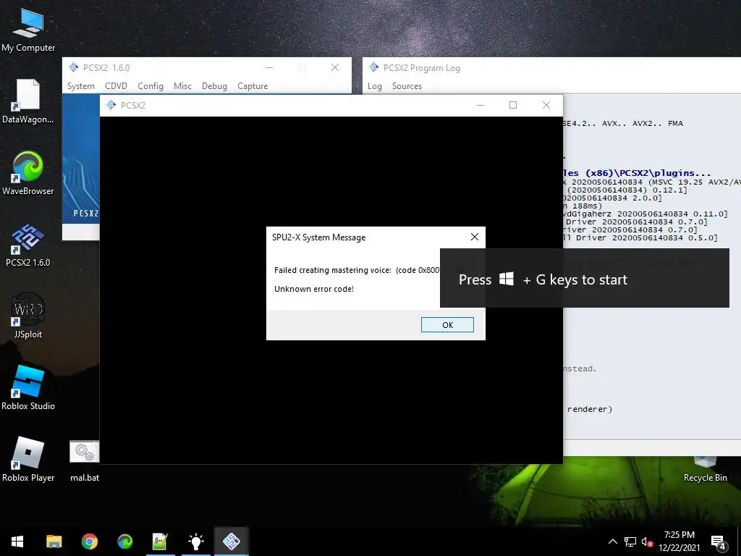The width and height of the screenshot is (741, 556).
Task: Open the Sources menu in Program Log
Action: [x=407, y=86]
